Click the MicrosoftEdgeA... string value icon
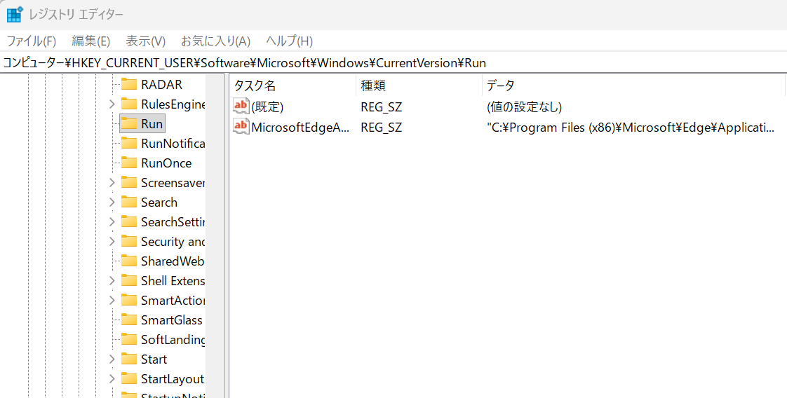The image size is (787, 398). tap(241, 126)
